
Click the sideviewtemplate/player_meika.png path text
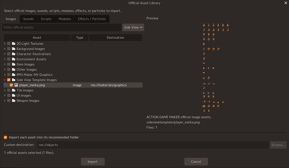pos(173,122)
